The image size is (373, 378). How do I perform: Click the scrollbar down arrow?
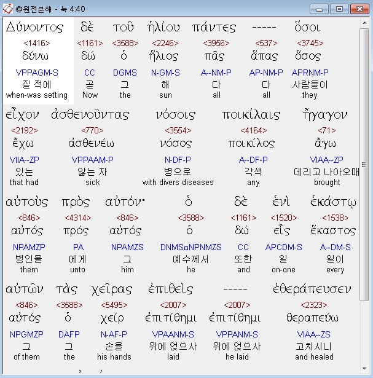(x=364, y=369)
